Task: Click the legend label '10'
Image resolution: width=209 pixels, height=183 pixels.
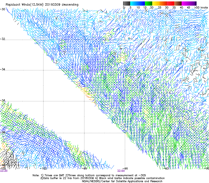Action: pyautogui.click(x=138, y=8)
